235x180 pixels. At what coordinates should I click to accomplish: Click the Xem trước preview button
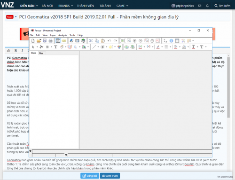[110, 176]
